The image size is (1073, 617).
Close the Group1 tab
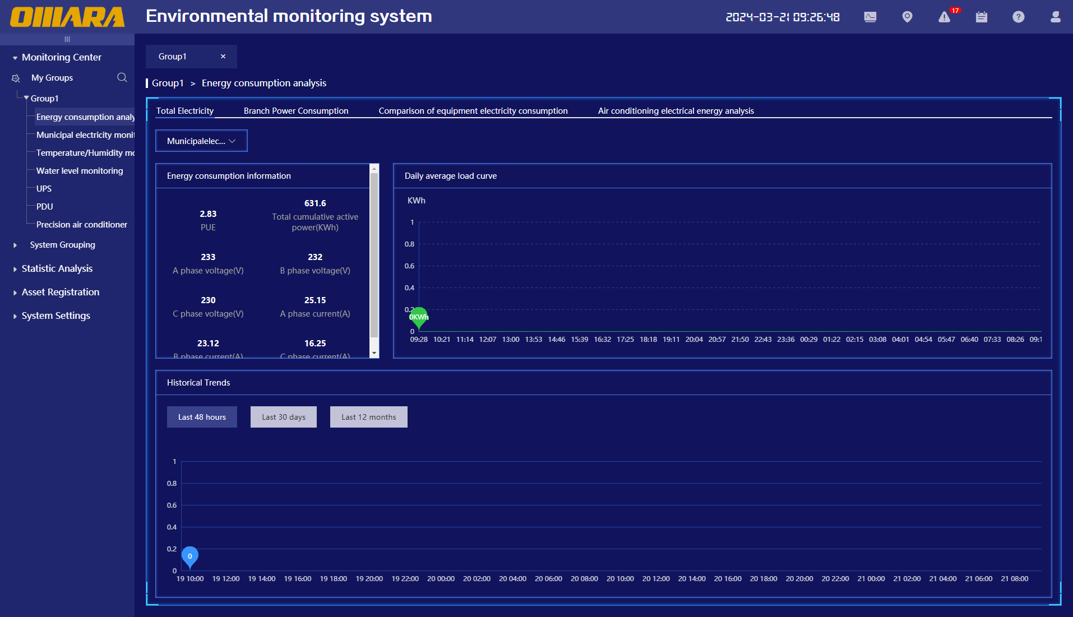coord(223,57)
